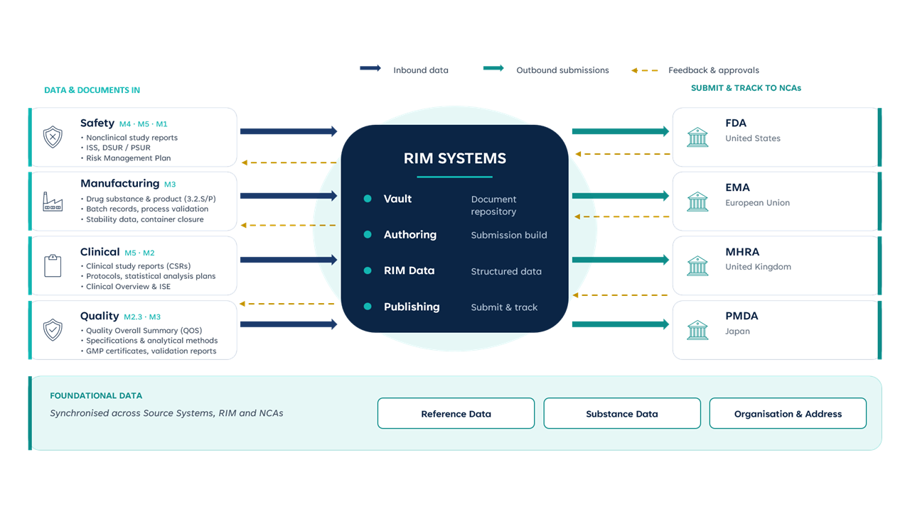Click 'ISS, DSUR / PSUR' bullet

[116, 148]
